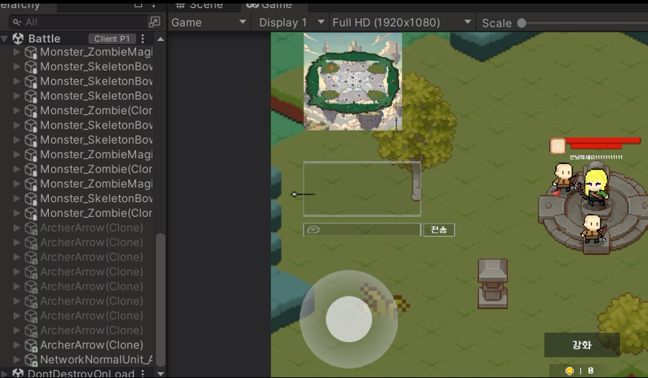Image resolution: width=648 pixels, height=378 pixels.
Task: Click the chat message input field
Action: tap(362, 230)
